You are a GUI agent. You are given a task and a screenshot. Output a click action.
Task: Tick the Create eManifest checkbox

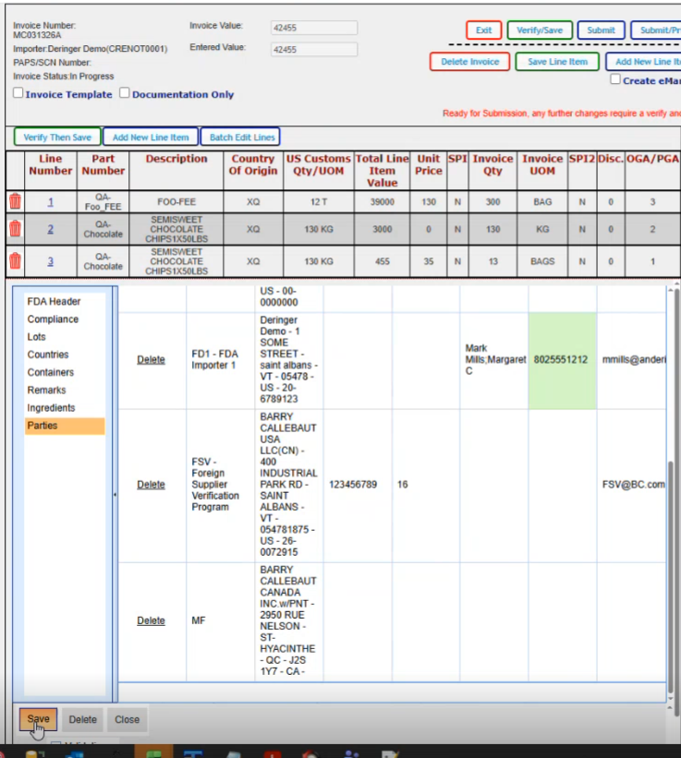(615, 80)
